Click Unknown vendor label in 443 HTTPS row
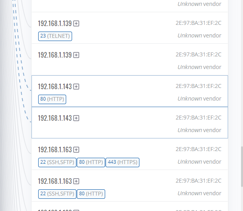Screen dimensions: 243x211 [199, 162]
